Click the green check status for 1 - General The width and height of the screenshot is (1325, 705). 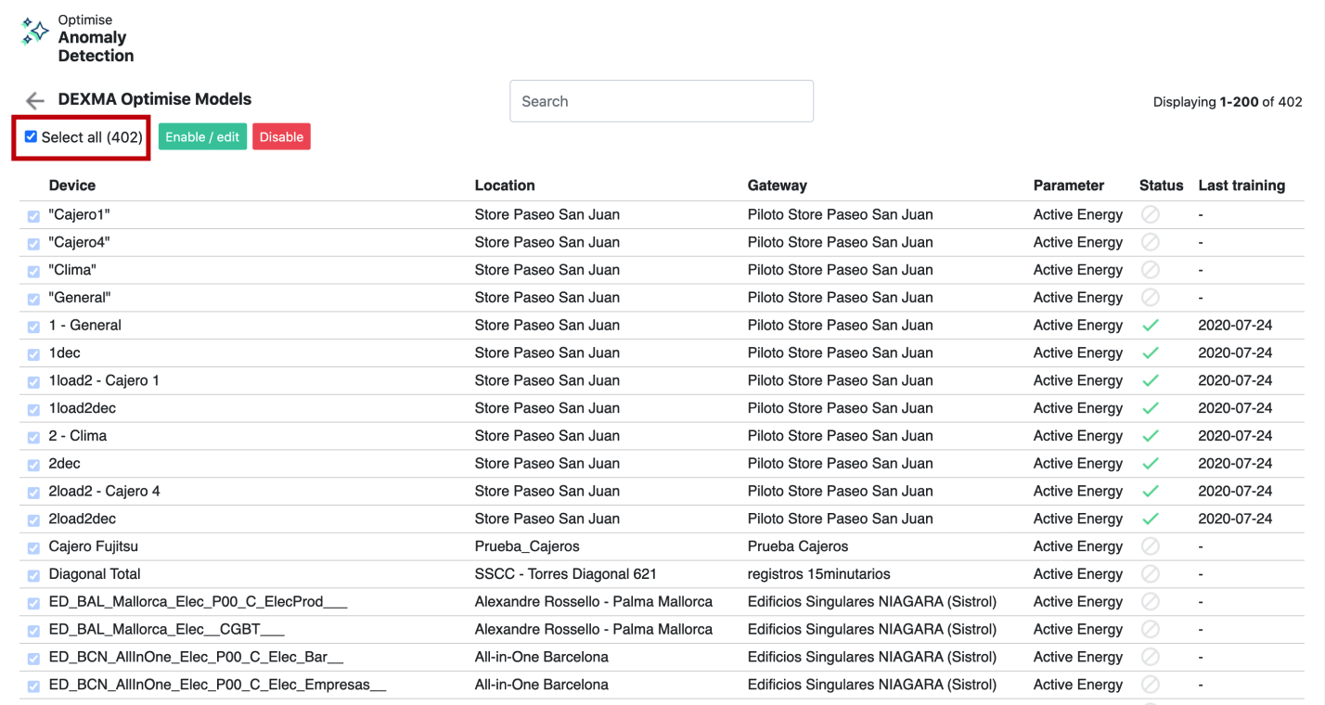[1150, 326]
